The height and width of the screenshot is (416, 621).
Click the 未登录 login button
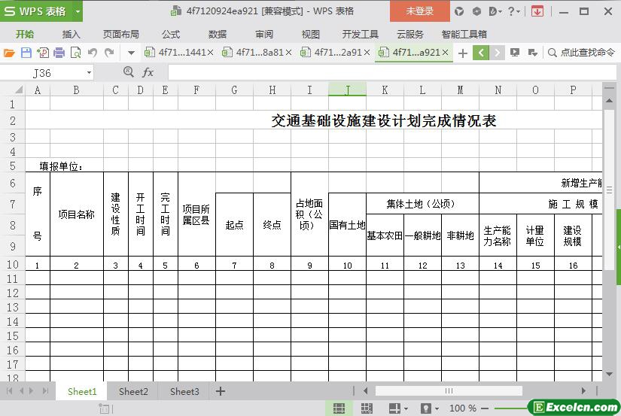[x=420, y=11]
